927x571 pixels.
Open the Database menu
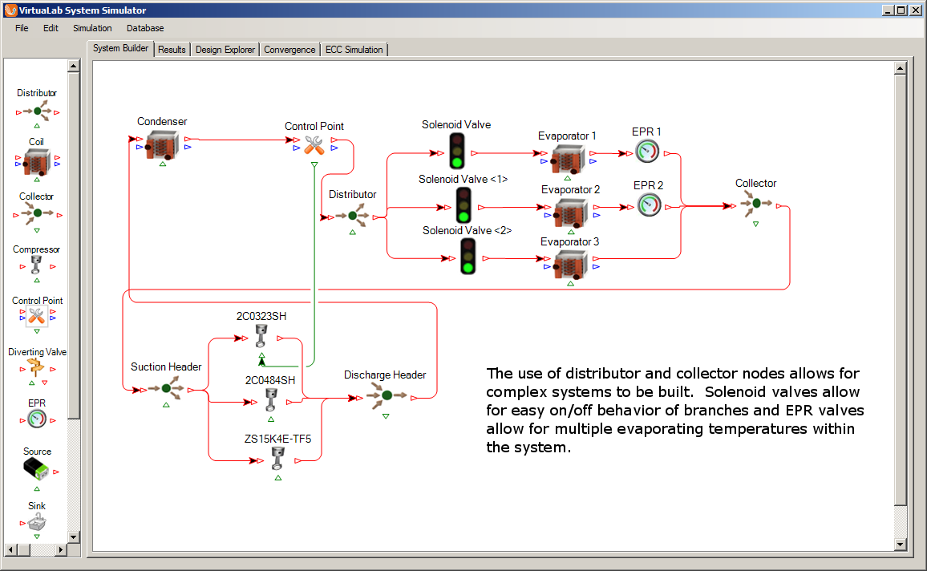(x=145, y=28)
